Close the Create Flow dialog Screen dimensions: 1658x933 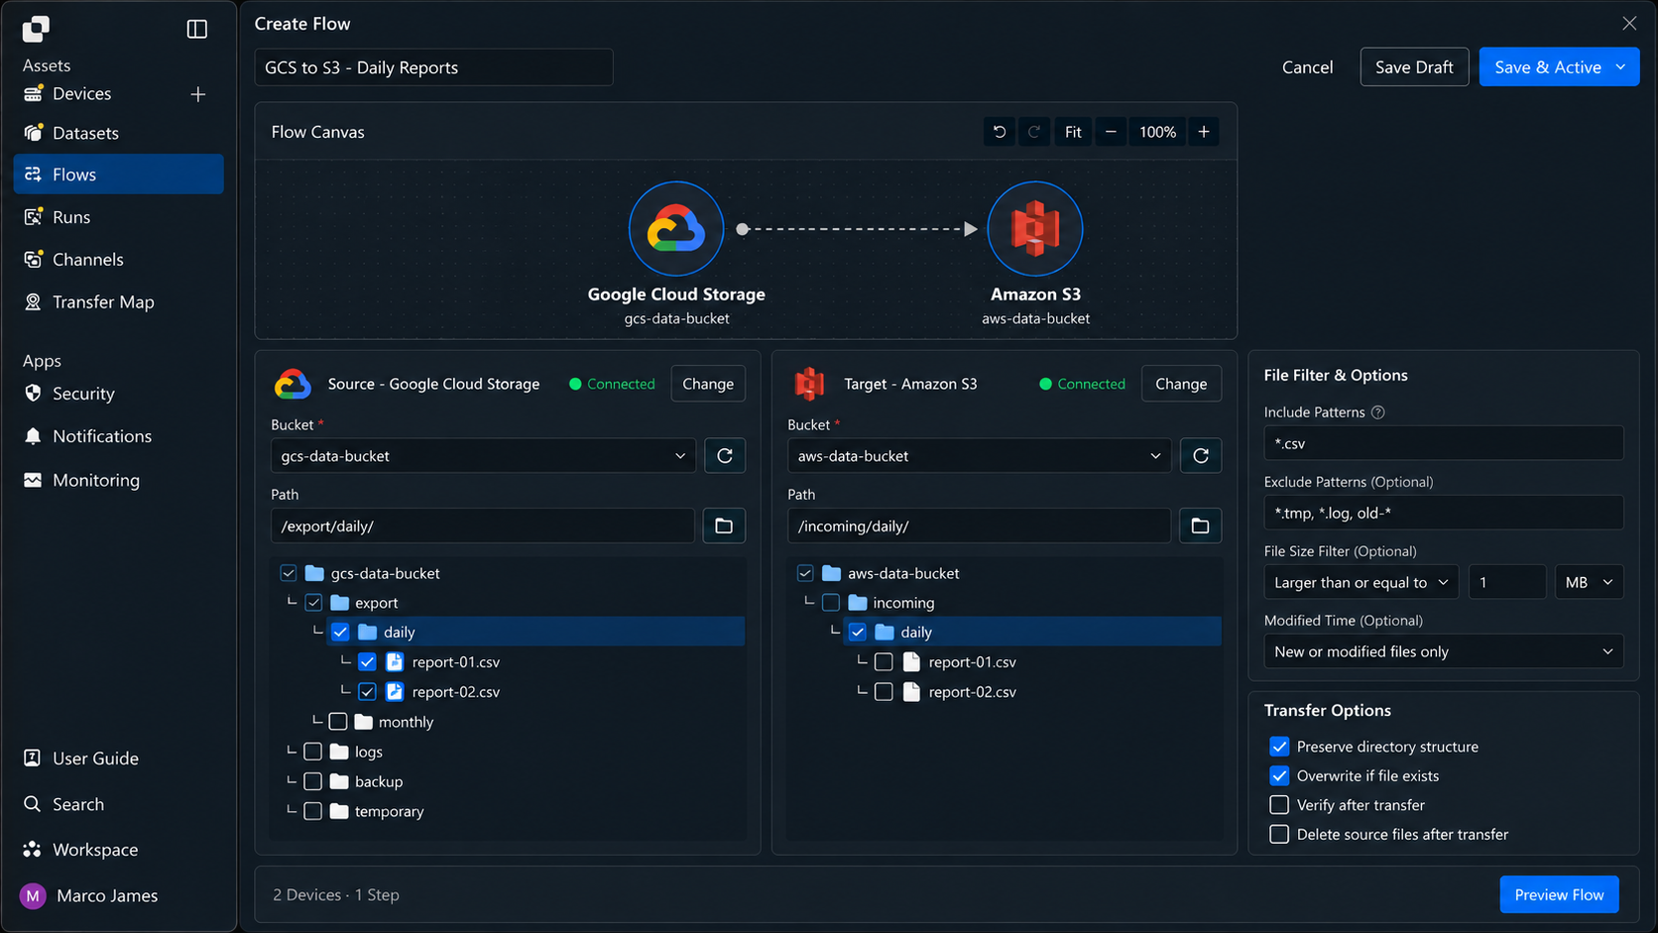point(1629,24)
